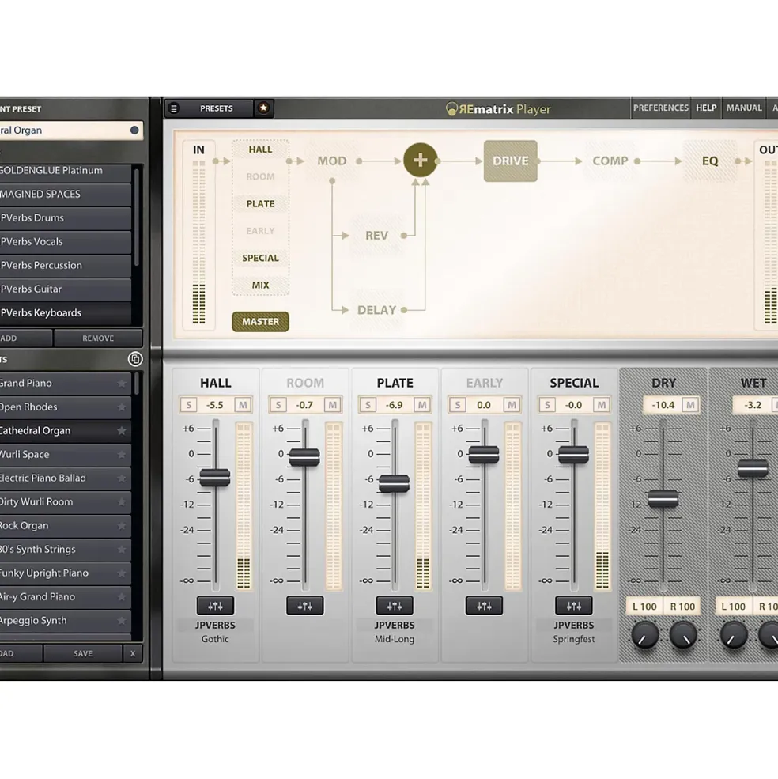
Task: Click the current preset indicator dot
Action: 134,130
